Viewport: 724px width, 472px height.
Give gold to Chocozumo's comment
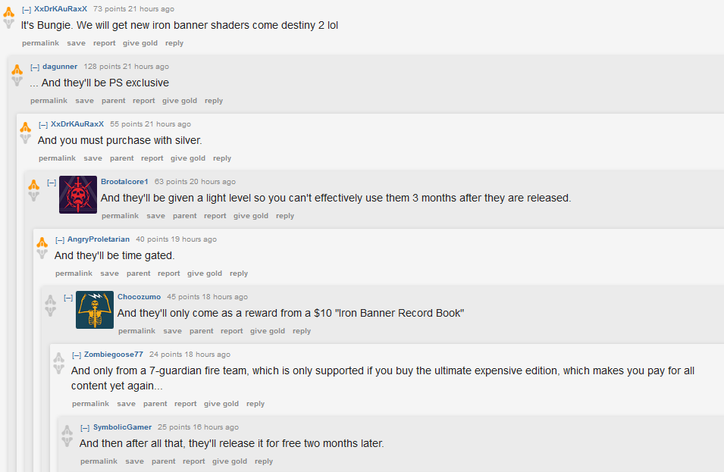[268, 331]
